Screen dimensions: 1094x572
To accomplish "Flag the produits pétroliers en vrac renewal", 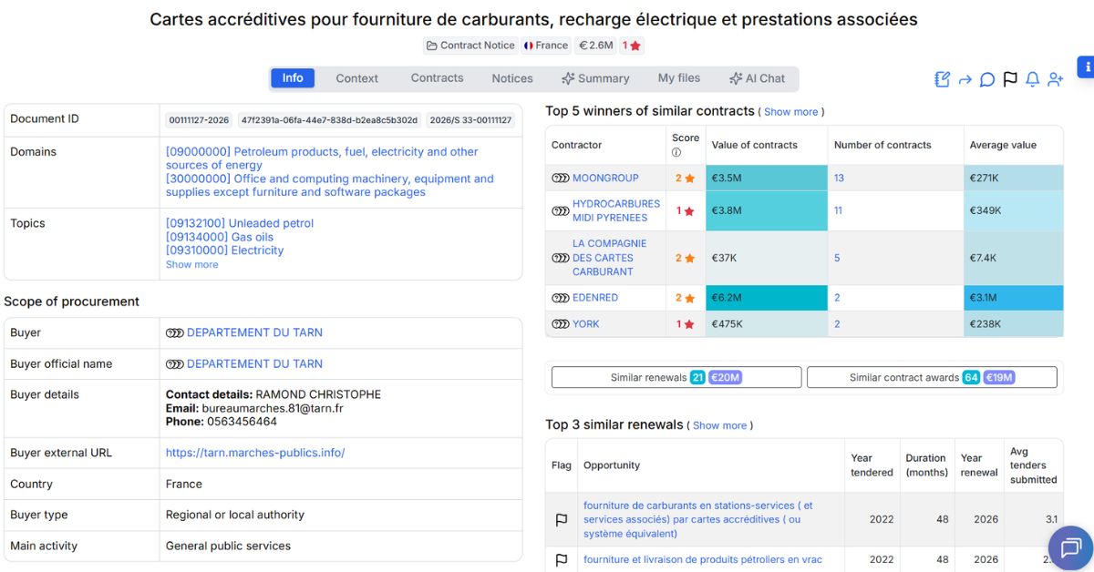I will [562, 559].
